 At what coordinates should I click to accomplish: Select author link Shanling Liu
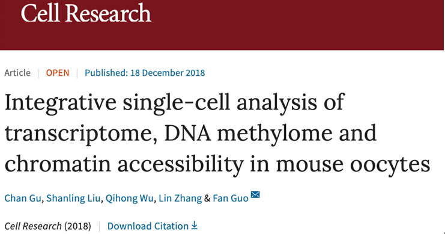[73, 198]
